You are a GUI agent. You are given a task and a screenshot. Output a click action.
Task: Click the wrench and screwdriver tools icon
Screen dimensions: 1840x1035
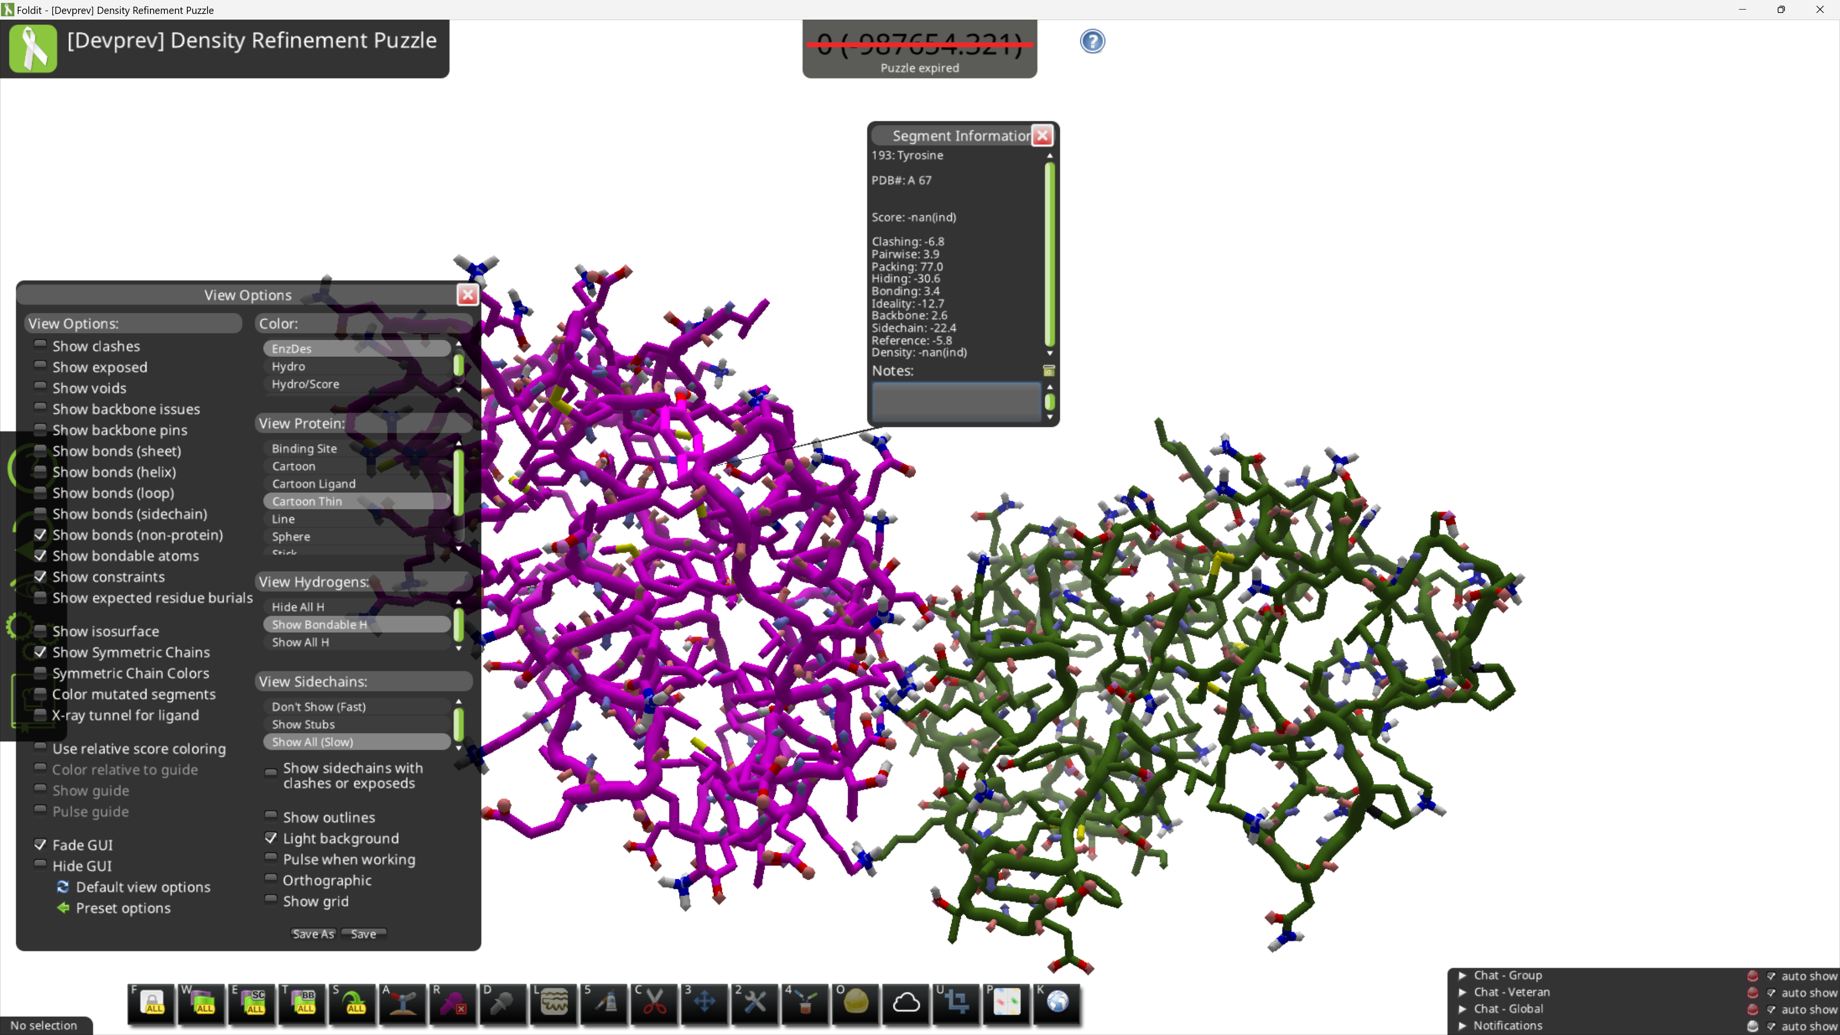click(755, 1002)
